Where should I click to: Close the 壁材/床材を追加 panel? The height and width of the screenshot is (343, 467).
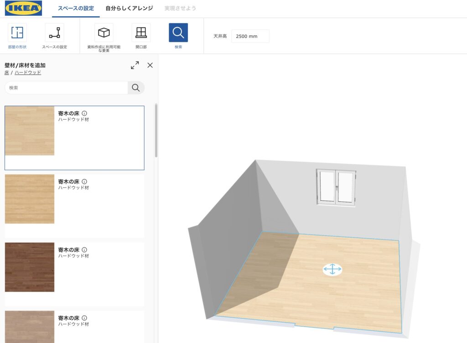(x=150, y=65)
